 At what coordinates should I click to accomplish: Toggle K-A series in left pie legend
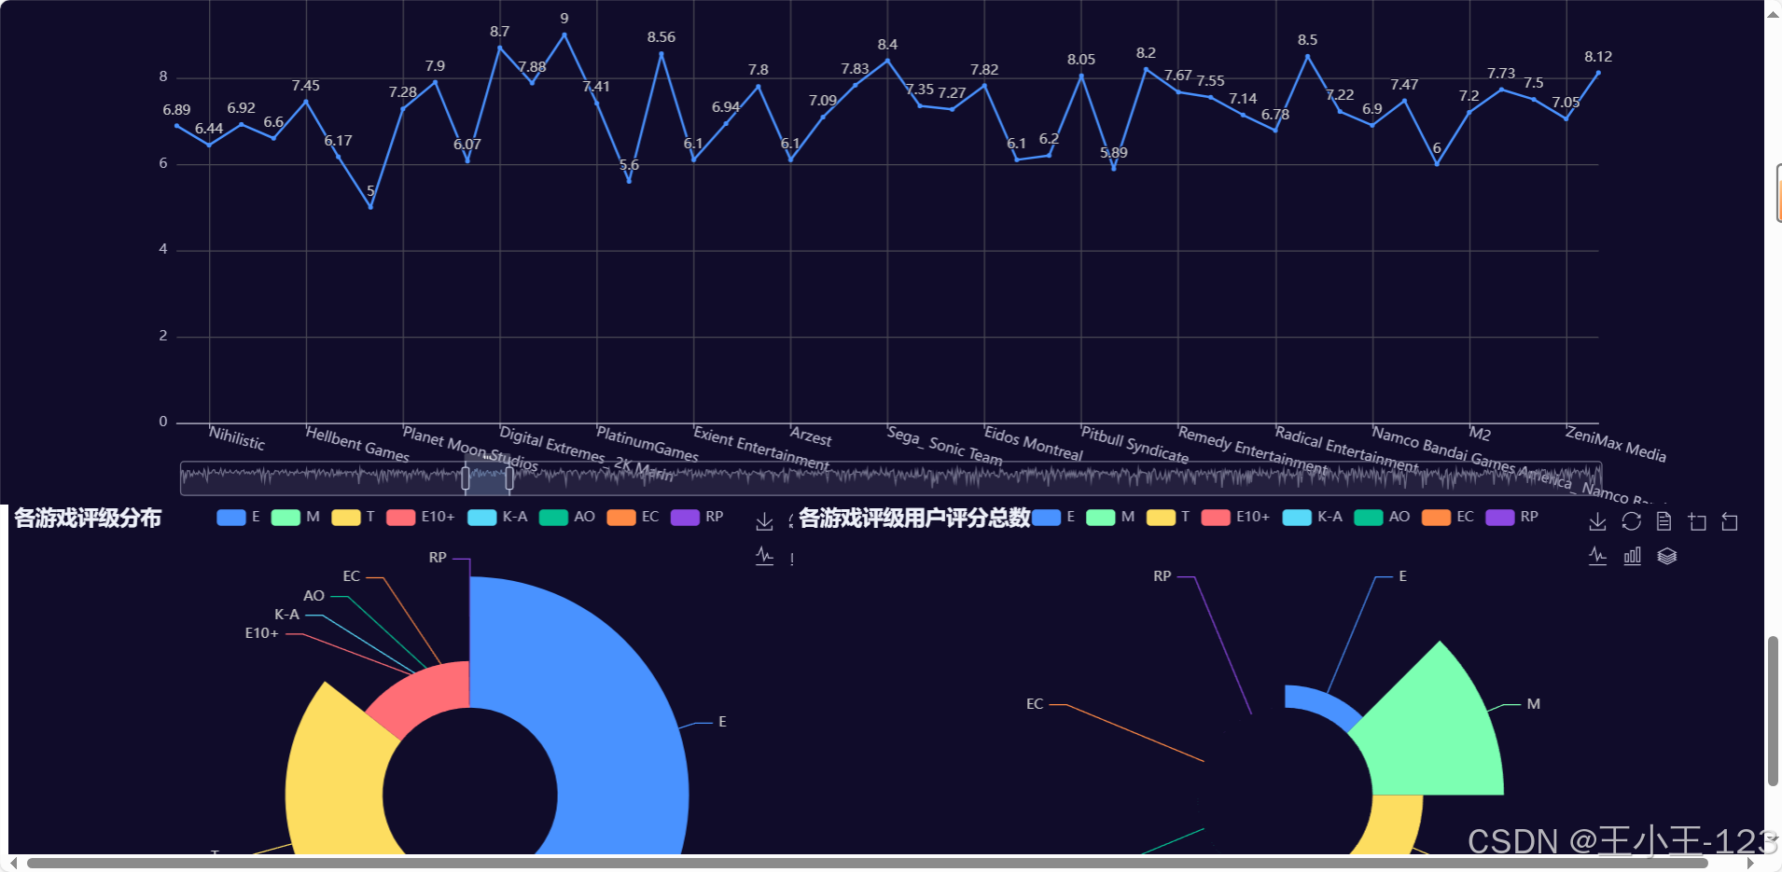click(x=497, y=517)
